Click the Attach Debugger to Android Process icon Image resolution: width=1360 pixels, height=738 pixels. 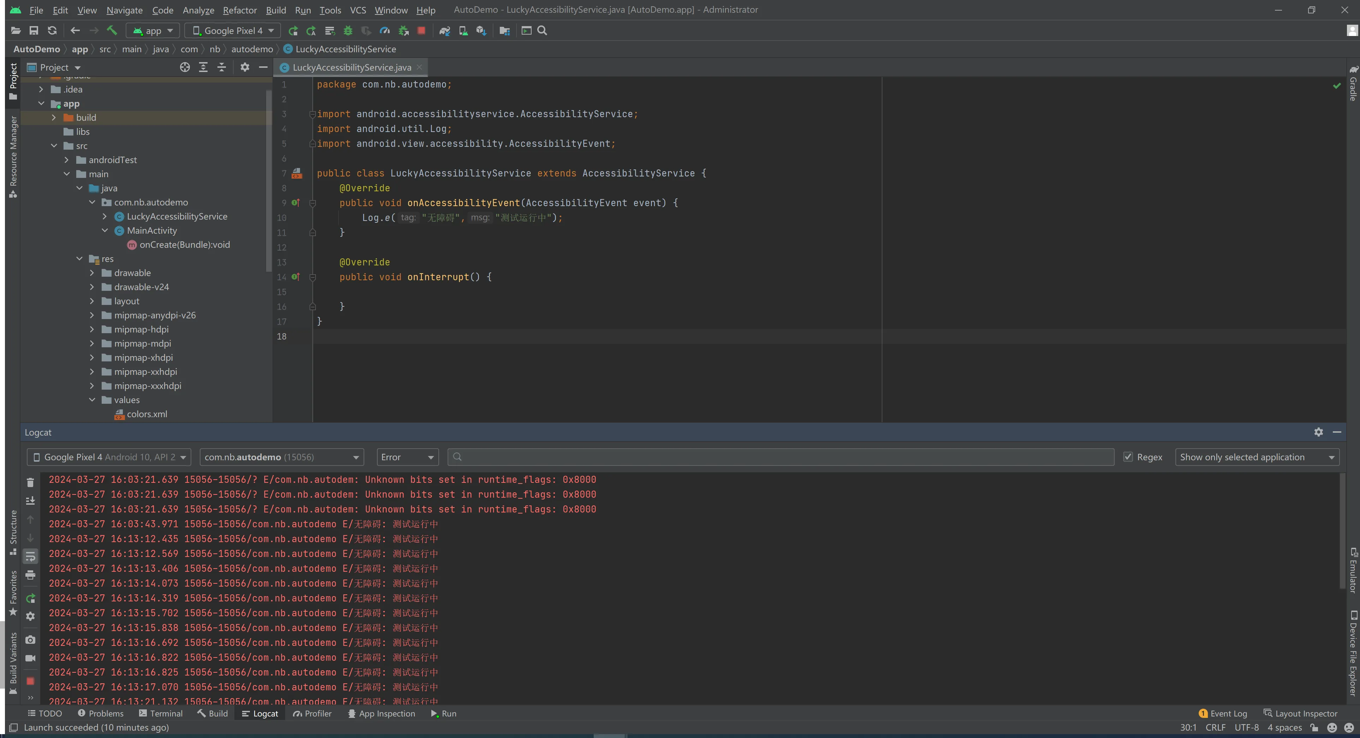point(403,31)
